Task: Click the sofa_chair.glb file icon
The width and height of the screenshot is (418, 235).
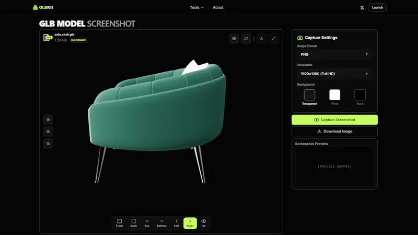Action: coord(48,37)
